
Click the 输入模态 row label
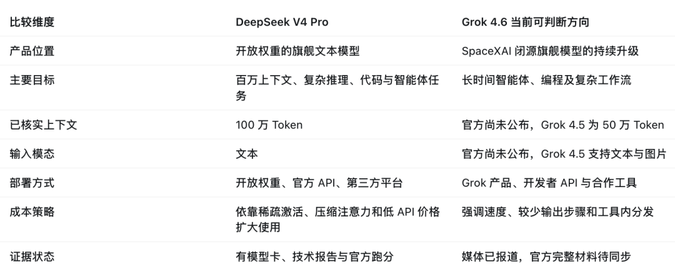click(x=32, y=154)
